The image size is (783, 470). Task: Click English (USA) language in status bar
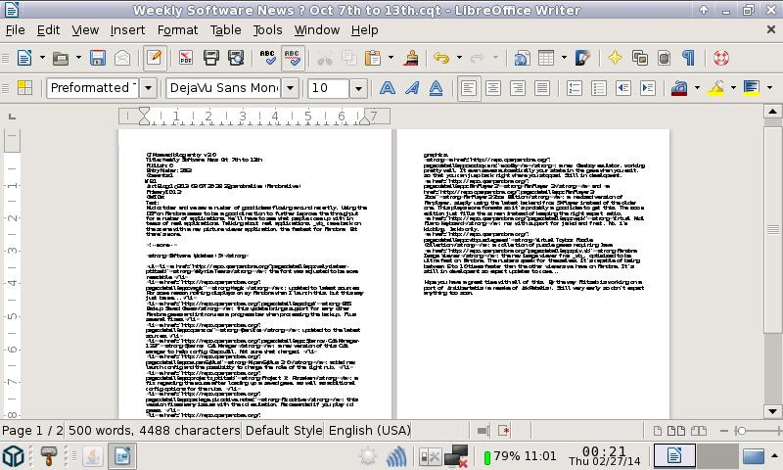[x=370, y=430]
